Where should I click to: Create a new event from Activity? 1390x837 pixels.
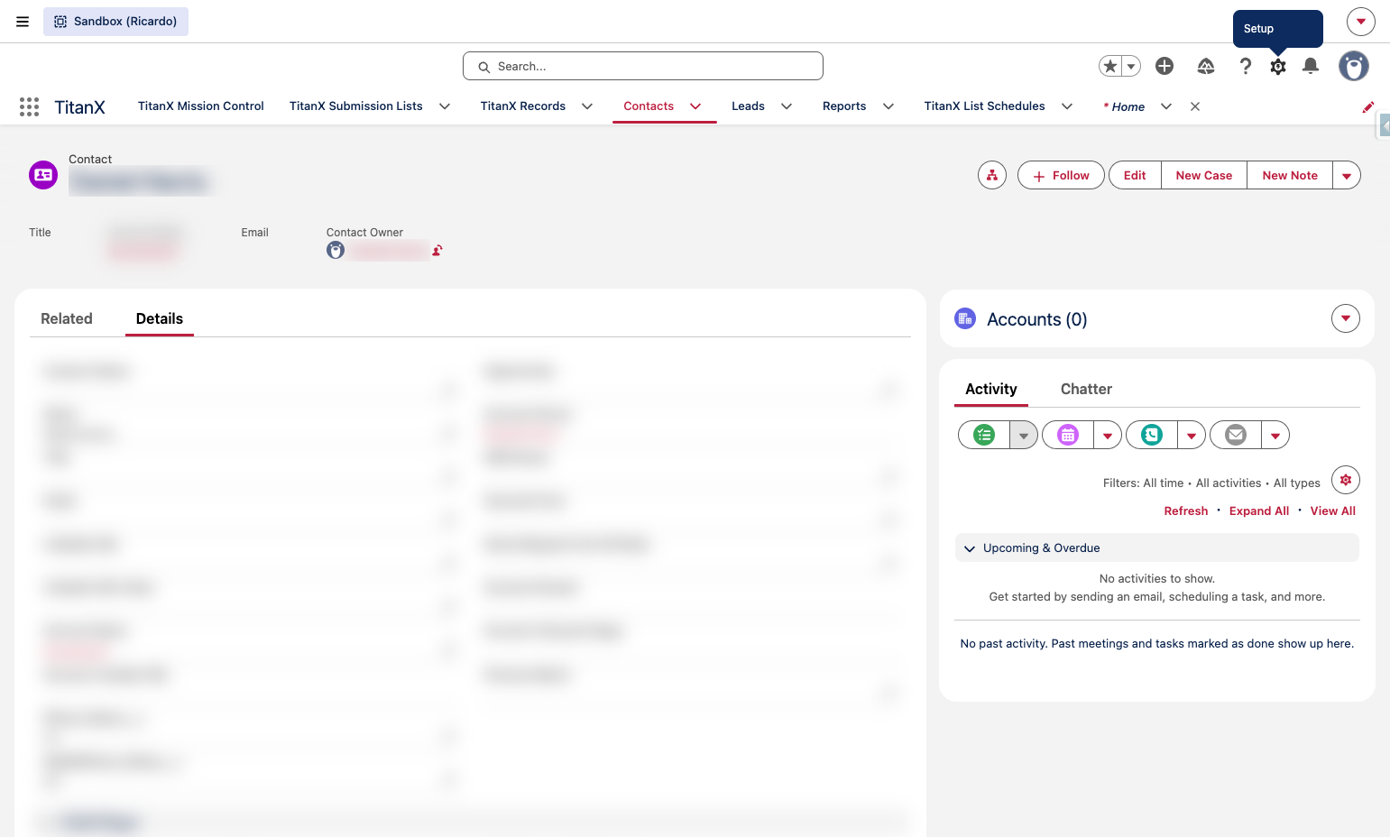click(x=1068, y=435)
